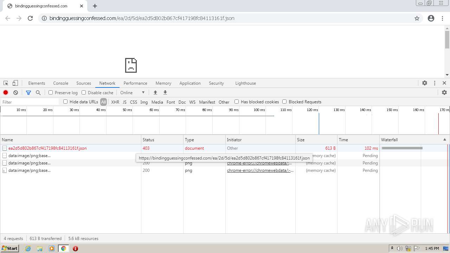This screenshot has width=450, height=253.
Task: Filter requests by JS
Action: 124,102
